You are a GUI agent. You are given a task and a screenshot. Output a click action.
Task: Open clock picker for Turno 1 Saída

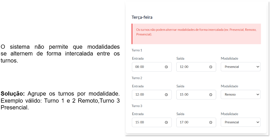(x=211, y=67)
